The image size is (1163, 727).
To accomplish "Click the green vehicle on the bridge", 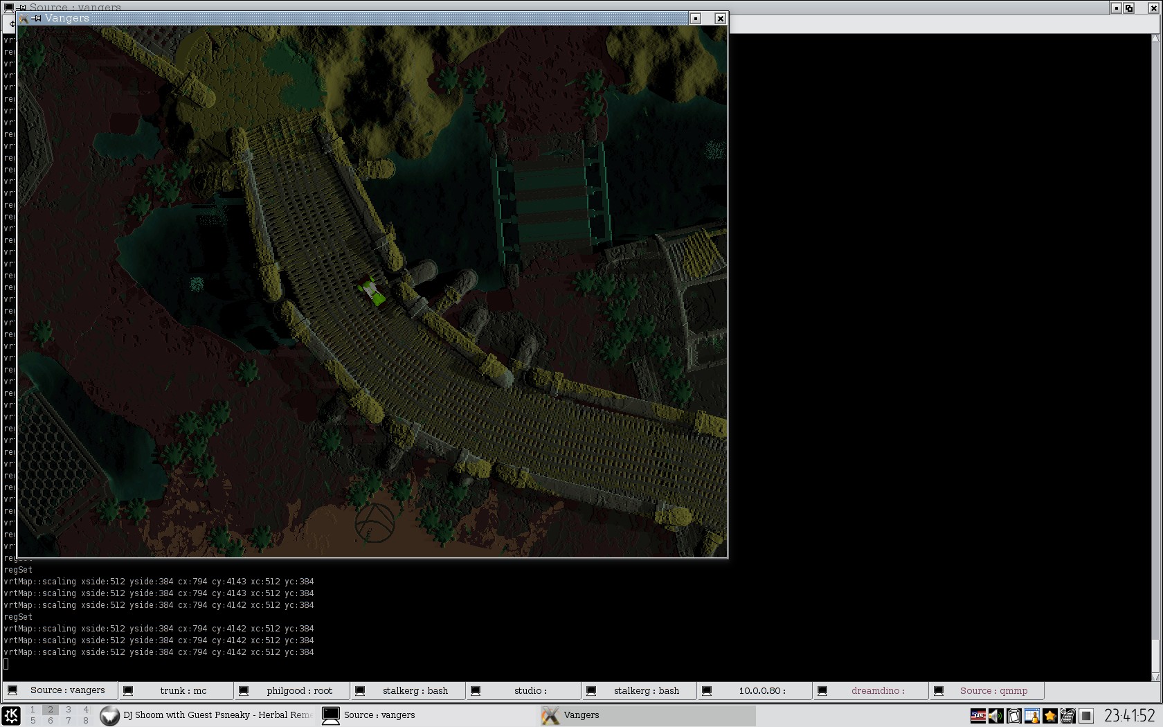I will tap(372, 290).
